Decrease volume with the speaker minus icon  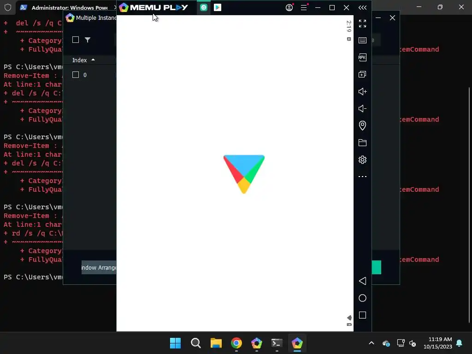point(362,108)
